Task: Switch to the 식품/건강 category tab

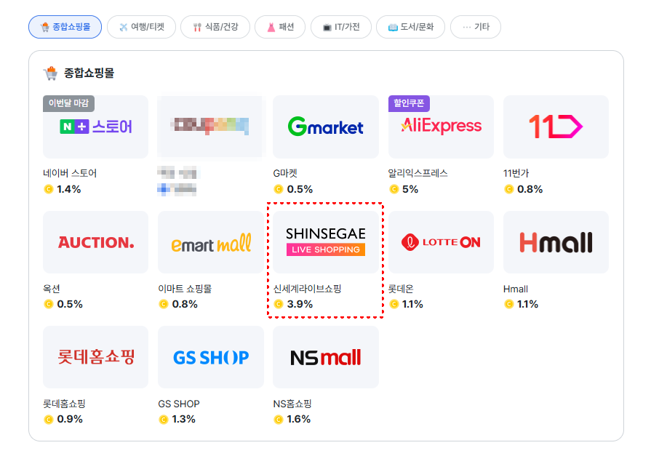Action: point(215,27)
